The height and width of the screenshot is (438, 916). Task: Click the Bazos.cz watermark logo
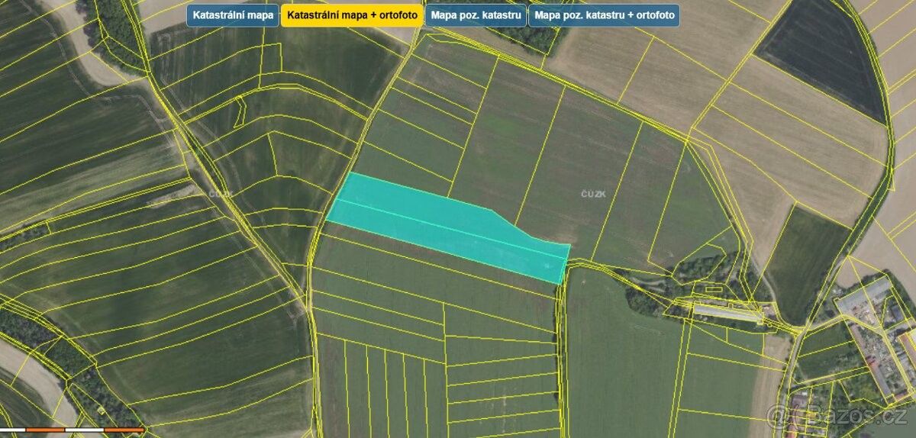(840, 417)
